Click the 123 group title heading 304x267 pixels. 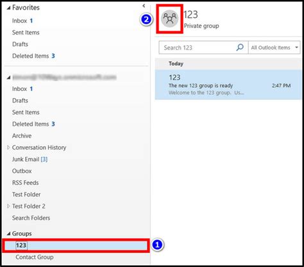tap(190, 15)
